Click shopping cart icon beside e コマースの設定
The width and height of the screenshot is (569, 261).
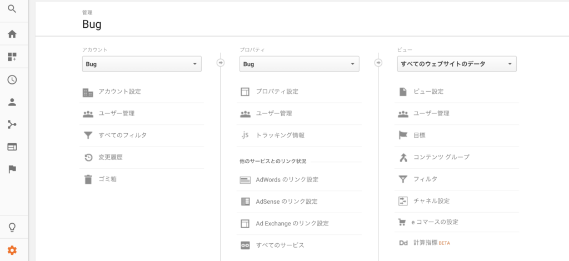402,222
